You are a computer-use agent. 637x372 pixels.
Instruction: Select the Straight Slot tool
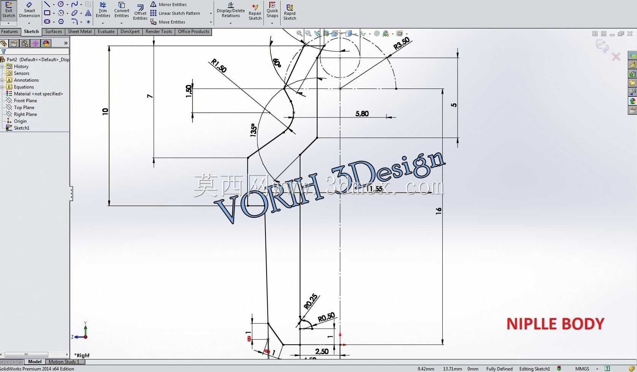tap(47, 22)
